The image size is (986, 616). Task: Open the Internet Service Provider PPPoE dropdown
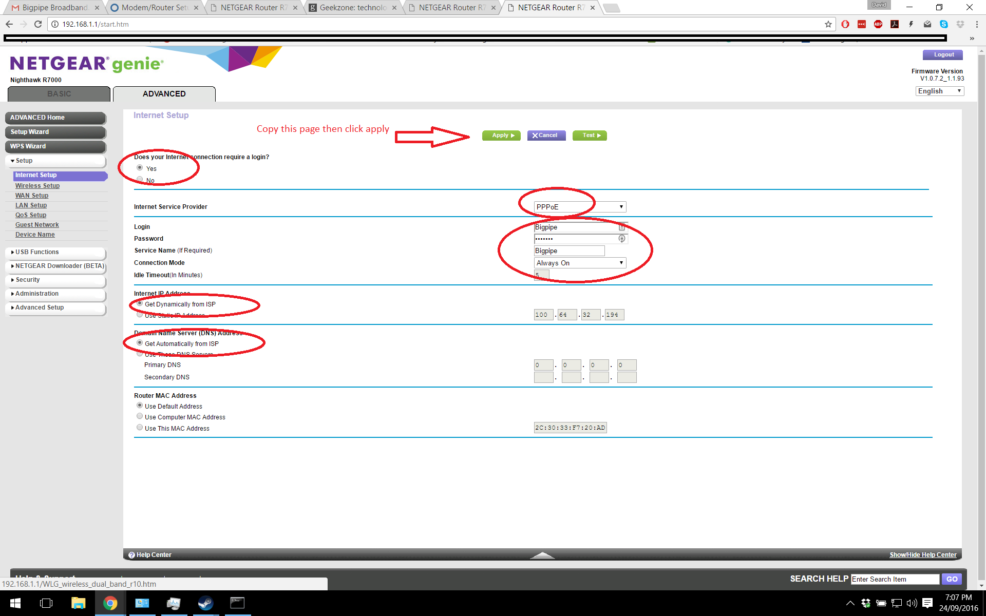pos(580,207)
